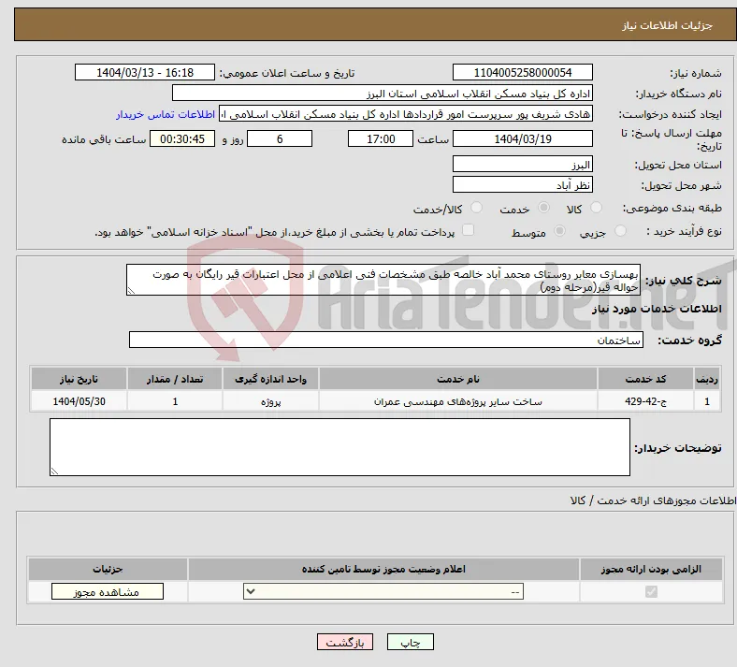737x667 pixels.
Task: Click the نظر آباد delivery city field
Action: [x=522, y=184]
